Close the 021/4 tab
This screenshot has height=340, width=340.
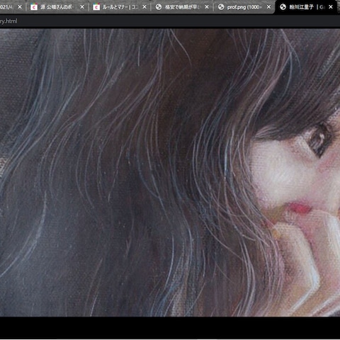[20, 7]
